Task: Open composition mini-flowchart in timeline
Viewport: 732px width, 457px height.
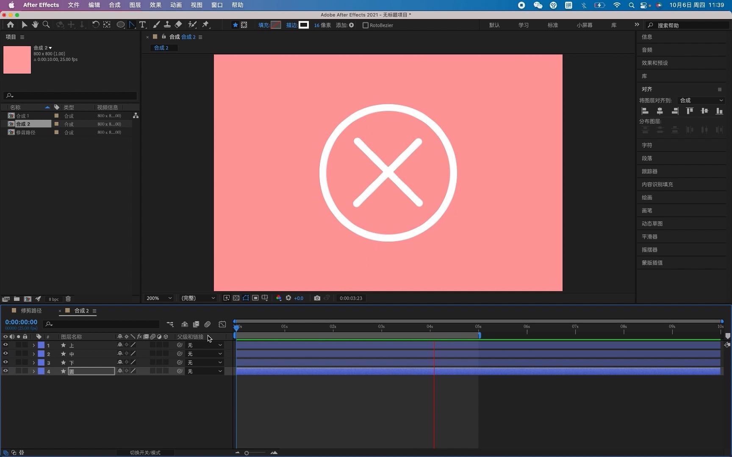Action: 170,324
